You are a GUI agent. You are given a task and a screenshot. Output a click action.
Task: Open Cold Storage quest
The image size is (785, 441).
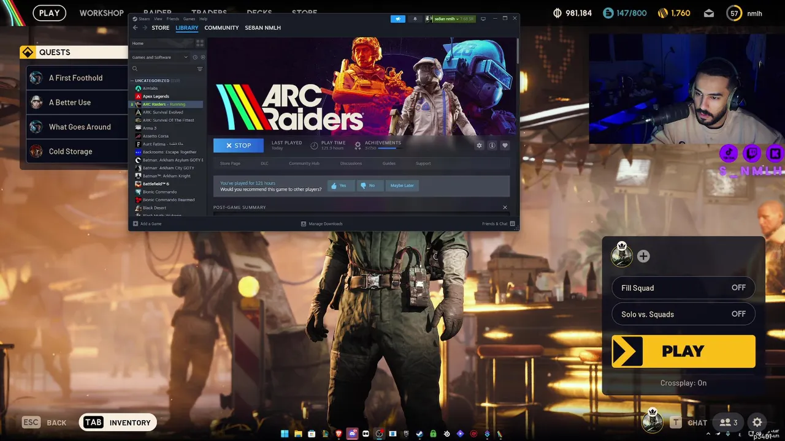pos(77,151)
